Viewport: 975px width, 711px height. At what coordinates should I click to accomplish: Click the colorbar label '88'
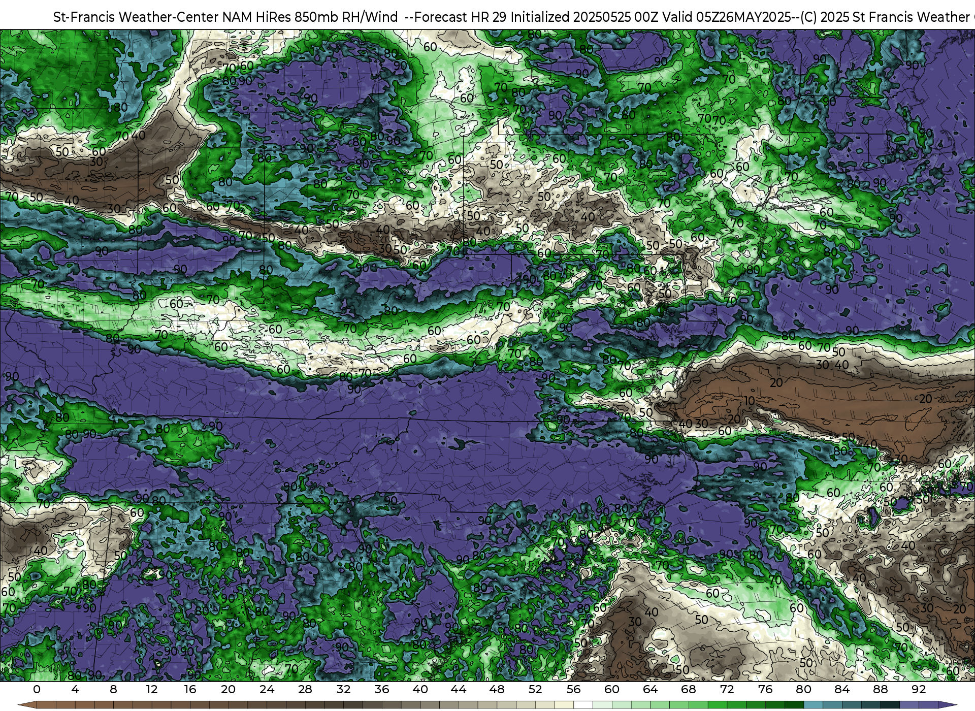coord(880,689)
